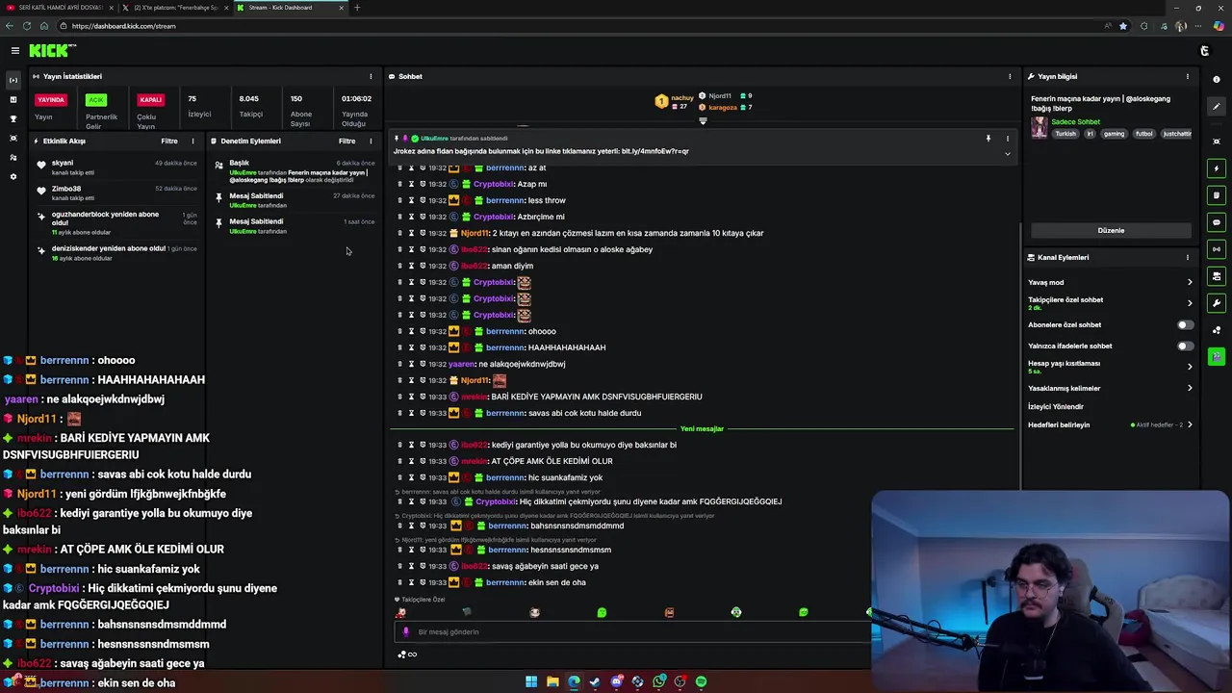Open Etkinlik Akışı panel options menu
This screenshot has height=693, width=1232.
(192, 141)
